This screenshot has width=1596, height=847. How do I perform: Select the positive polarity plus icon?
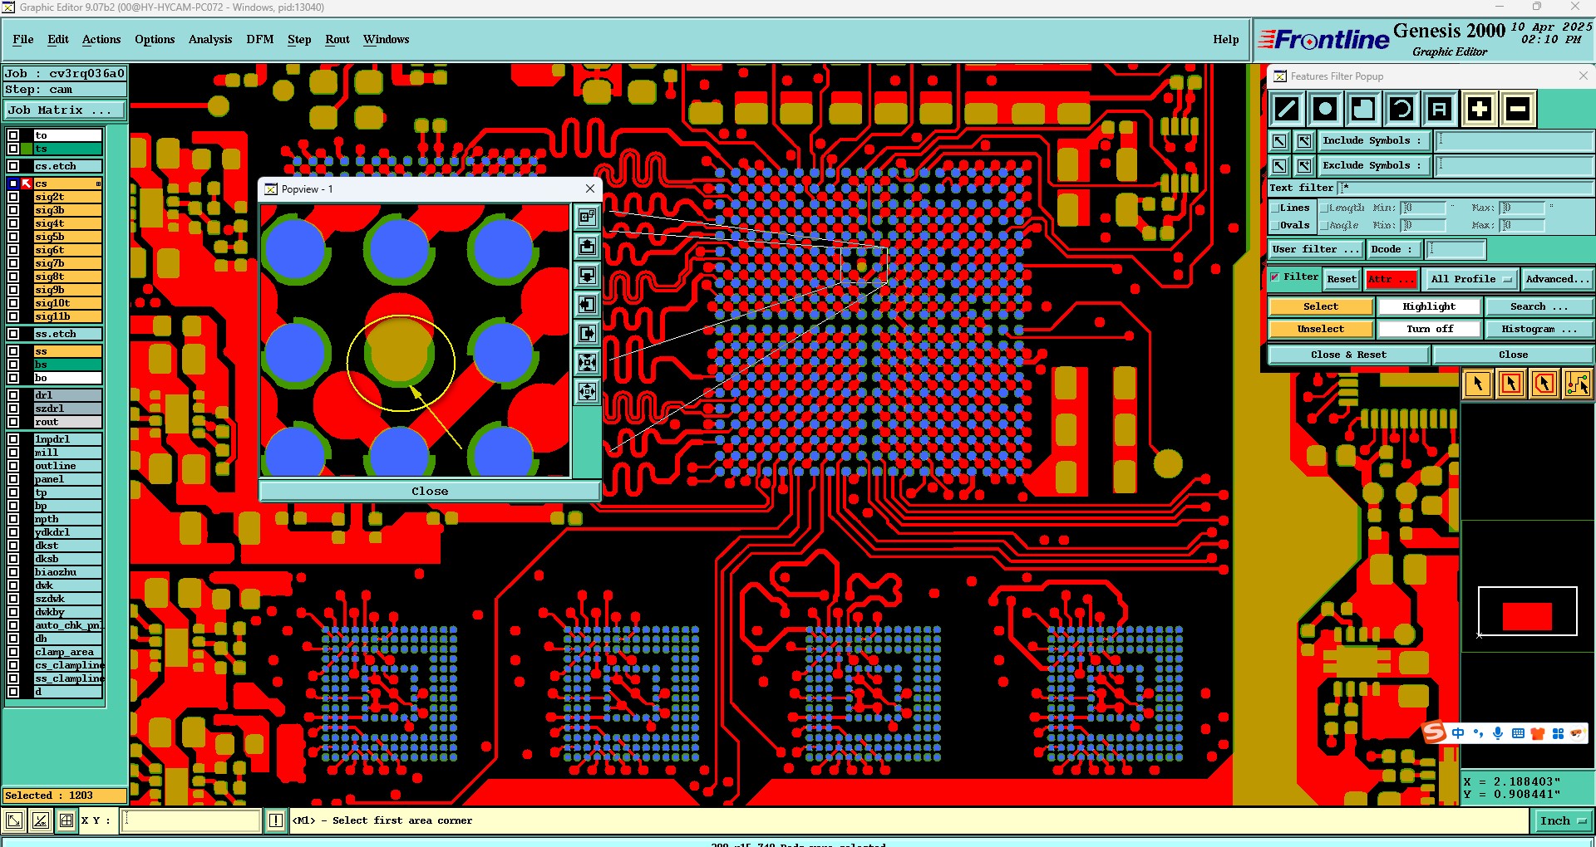tap(1479, 109)
